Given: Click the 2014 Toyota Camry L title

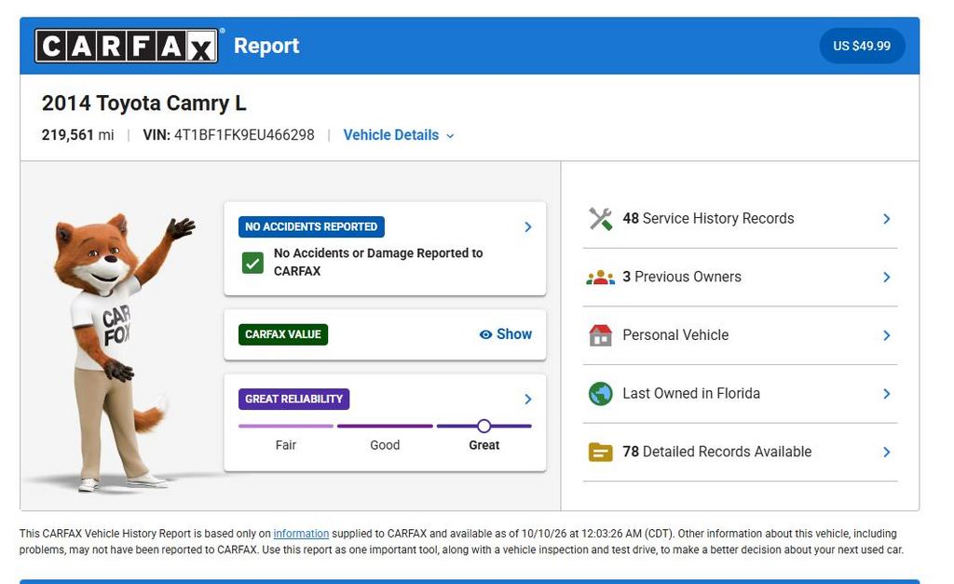Looking at the screenshot, I should [x=144, y=103].
